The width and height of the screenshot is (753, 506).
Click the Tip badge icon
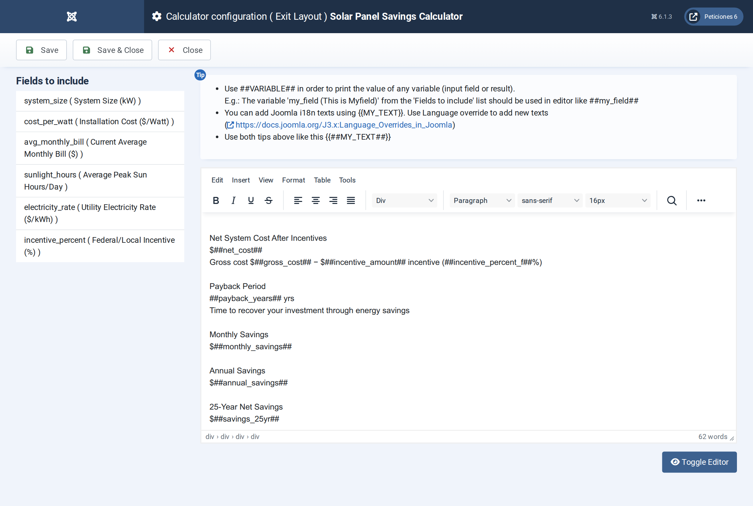(200, 75)
